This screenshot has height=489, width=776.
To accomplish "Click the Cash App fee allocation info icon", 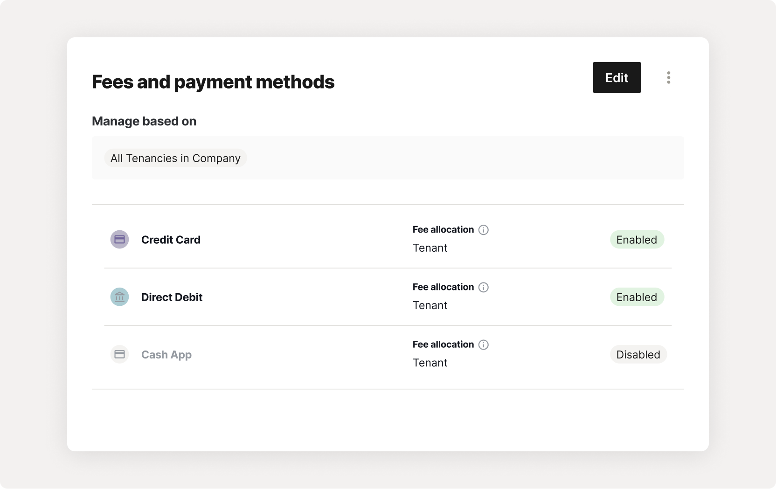I will 484,344.
